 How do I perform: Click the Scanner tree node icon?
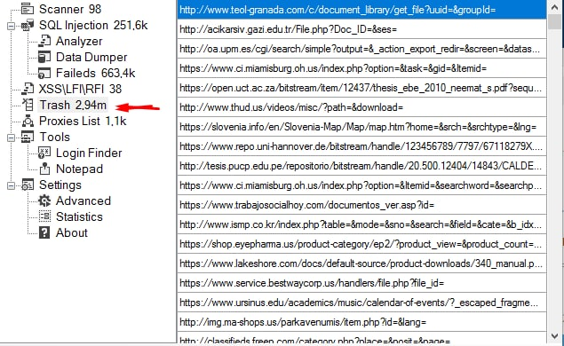click(28, 9)
